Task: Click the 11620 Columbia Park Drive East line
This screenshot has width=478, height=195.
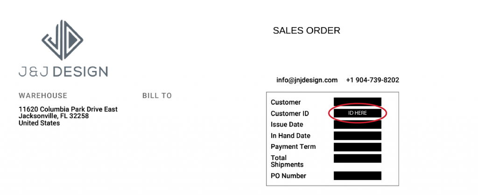Action: [68, 109]
